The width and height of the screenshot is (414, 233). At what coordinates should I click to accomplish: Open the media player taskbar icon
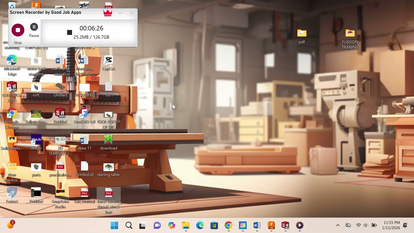[x=300, y=226]
